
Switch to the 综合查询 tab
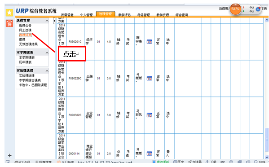point(182,15)
